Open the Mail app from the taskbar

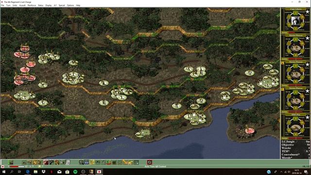pos(59,172)
